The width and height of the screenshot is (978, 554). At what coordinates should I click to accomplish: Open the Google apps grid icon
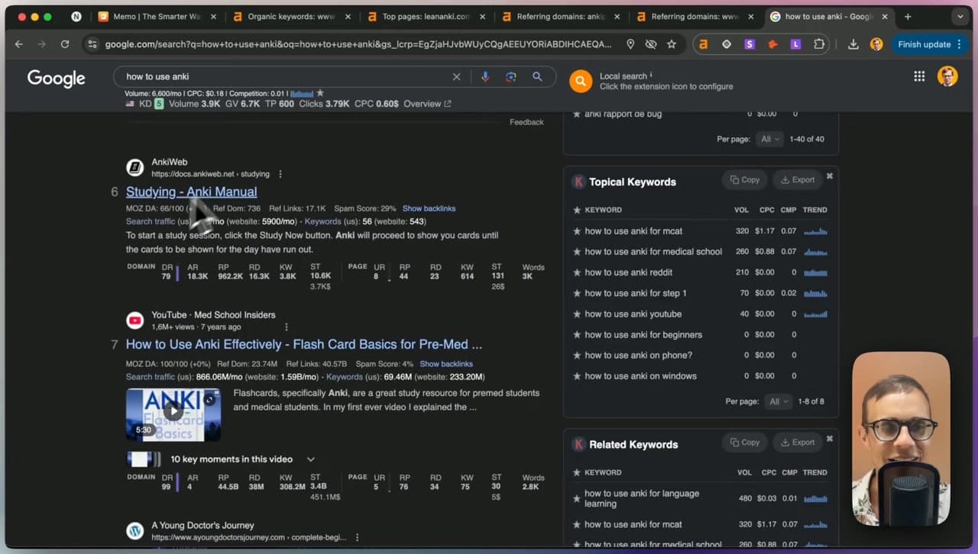click(x=919, y=76)
